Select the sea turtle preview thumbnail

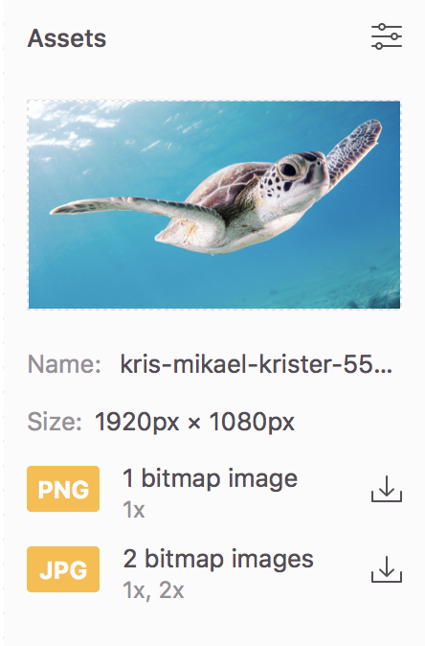coord(214,204)
